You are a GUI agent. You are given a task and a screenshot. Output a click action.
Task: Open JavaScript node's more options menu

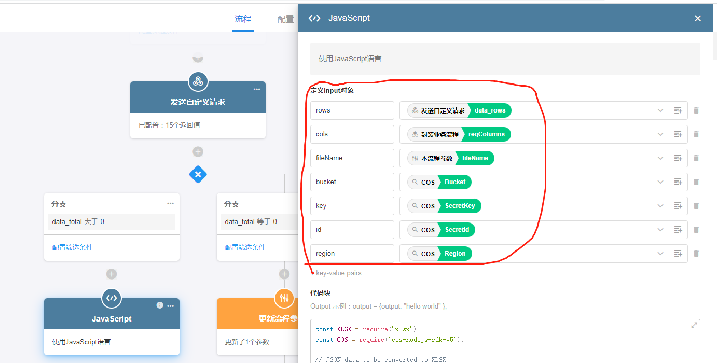coord(170,306)
